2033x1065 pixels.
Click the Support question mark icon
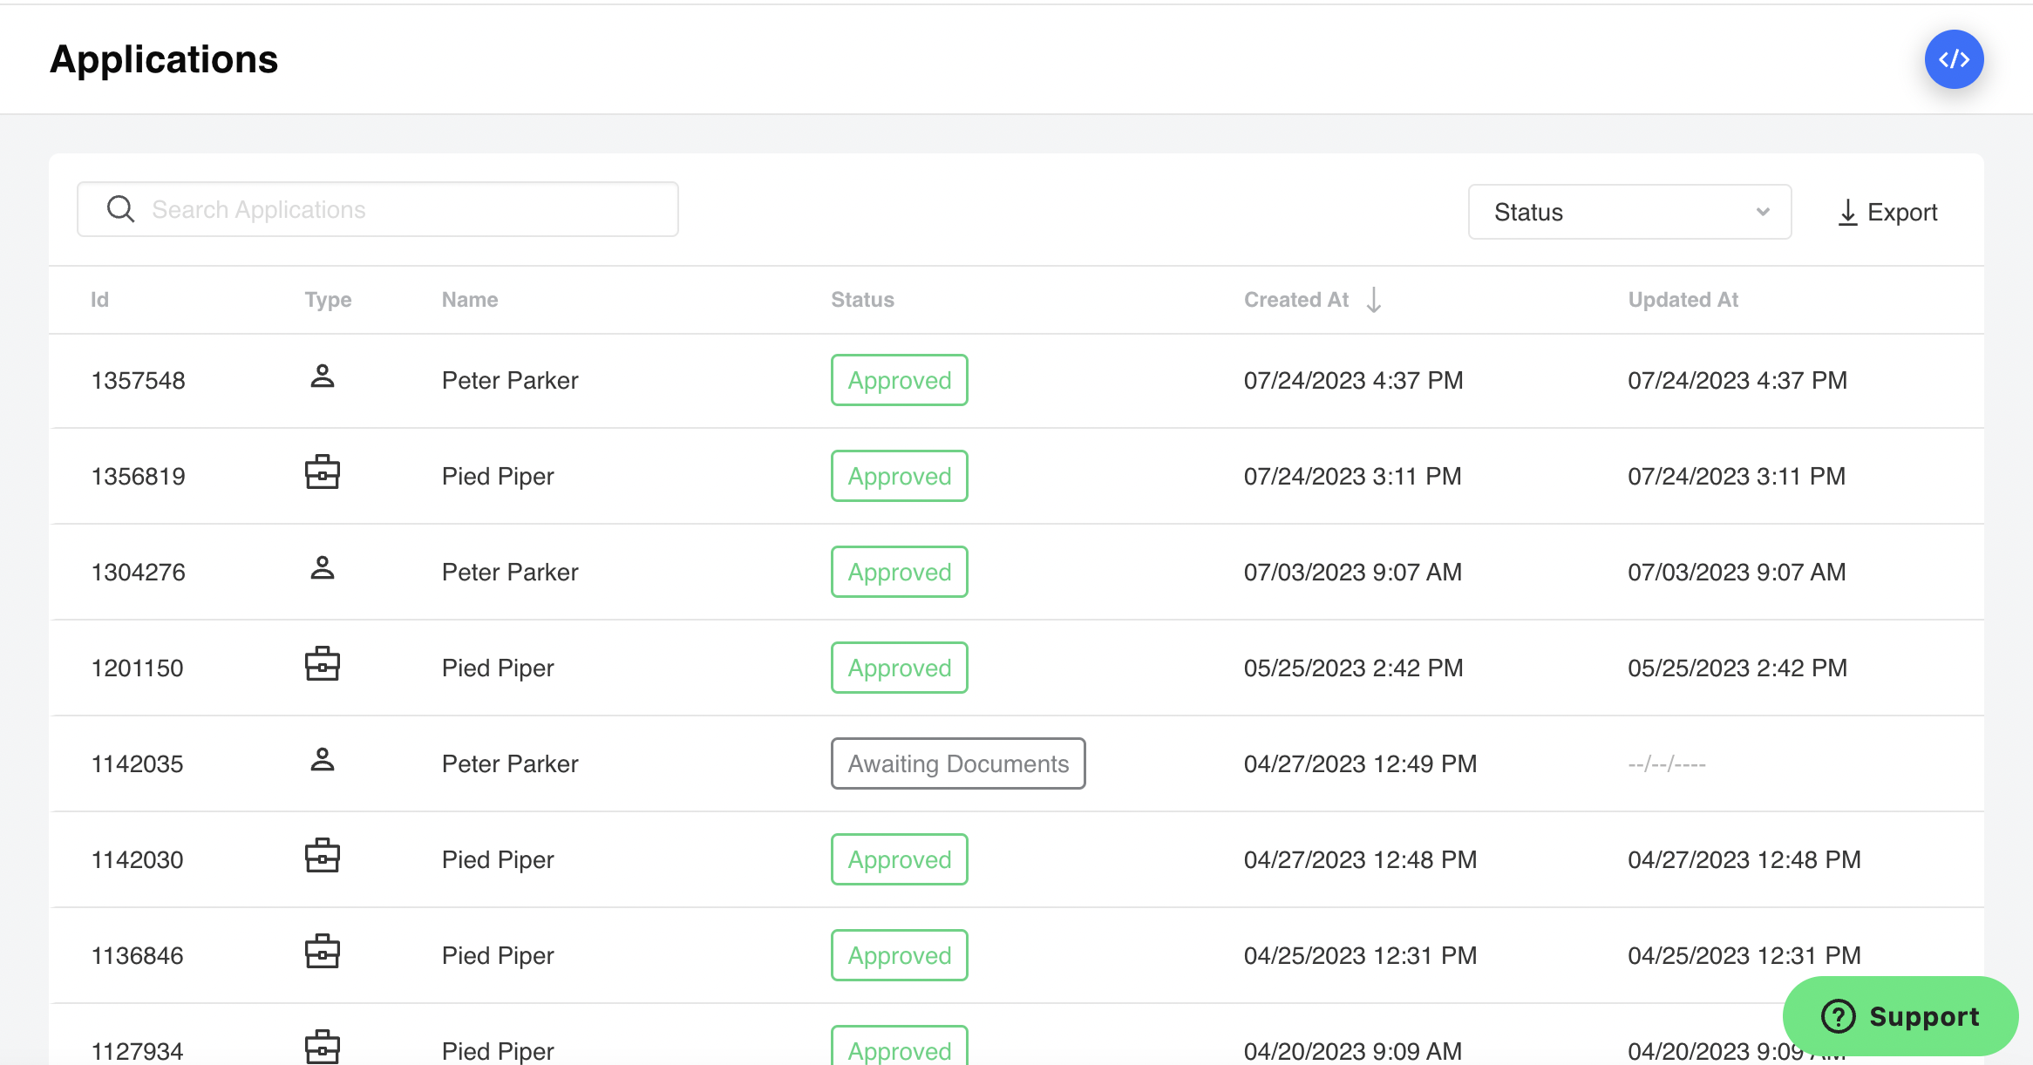click(x=1838, y=1016)
